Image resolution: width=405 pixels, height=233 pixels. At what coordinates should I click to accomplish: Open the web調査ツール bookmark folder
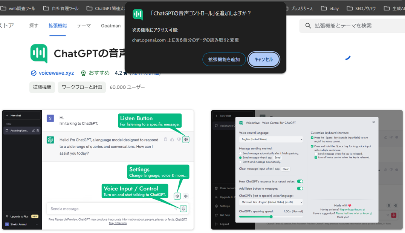coord(18,9)
